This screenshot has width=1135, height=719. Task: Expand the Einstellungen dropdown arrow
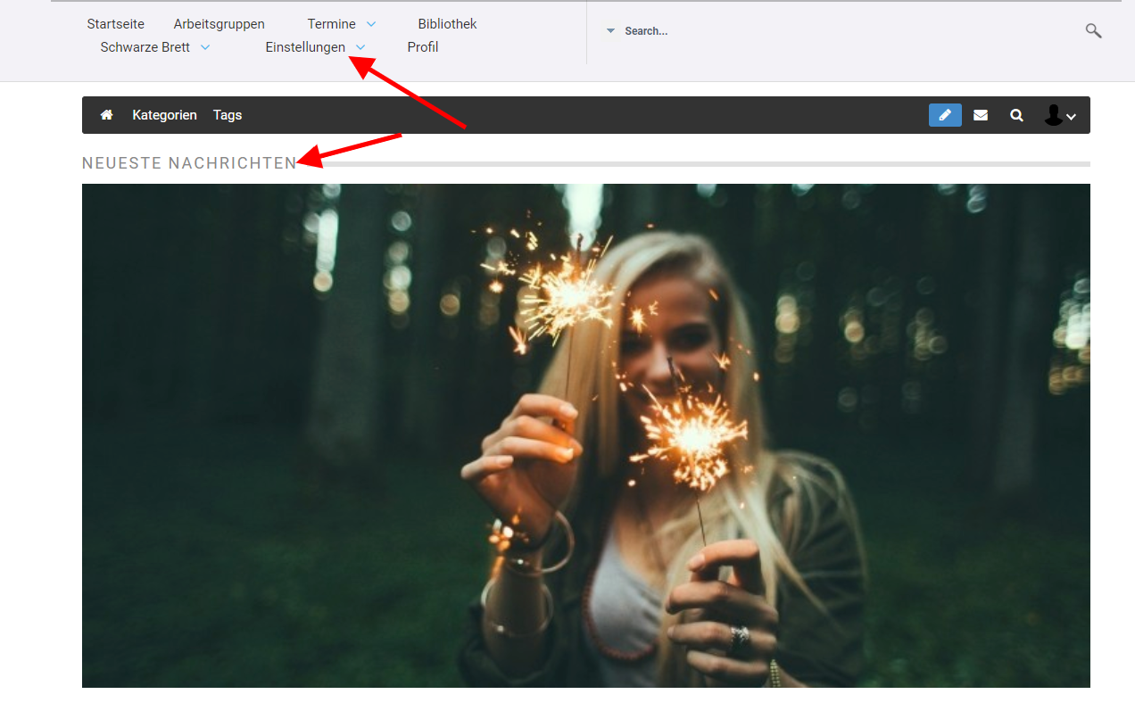[360, 47]
